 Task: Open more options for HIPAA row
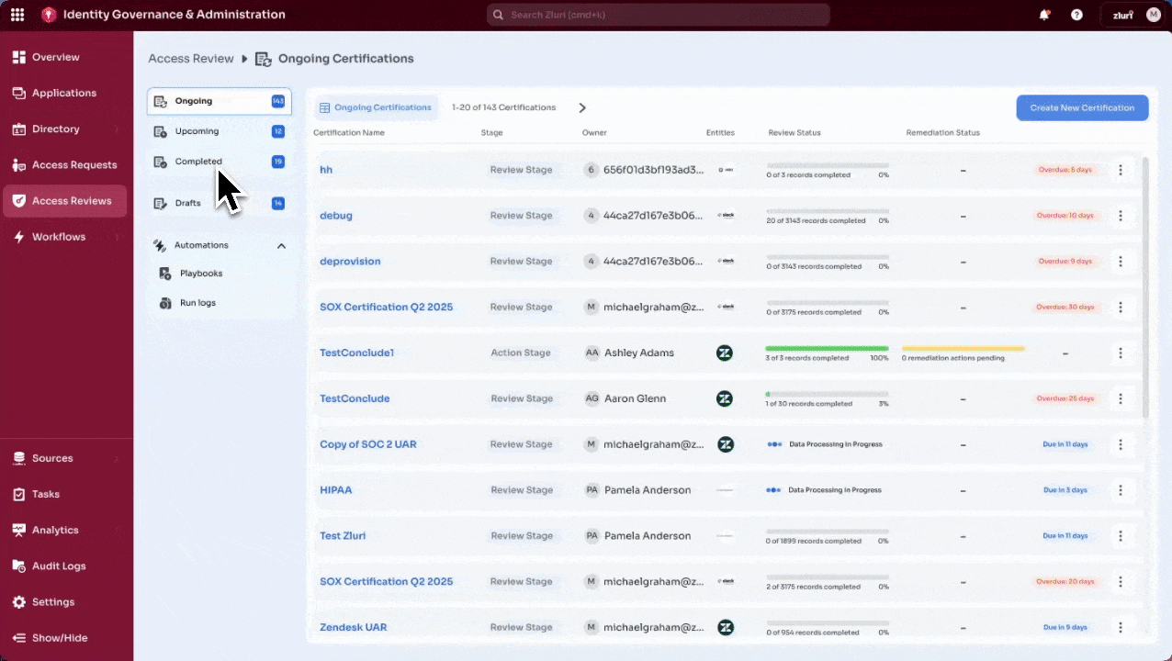(1121, 490)
